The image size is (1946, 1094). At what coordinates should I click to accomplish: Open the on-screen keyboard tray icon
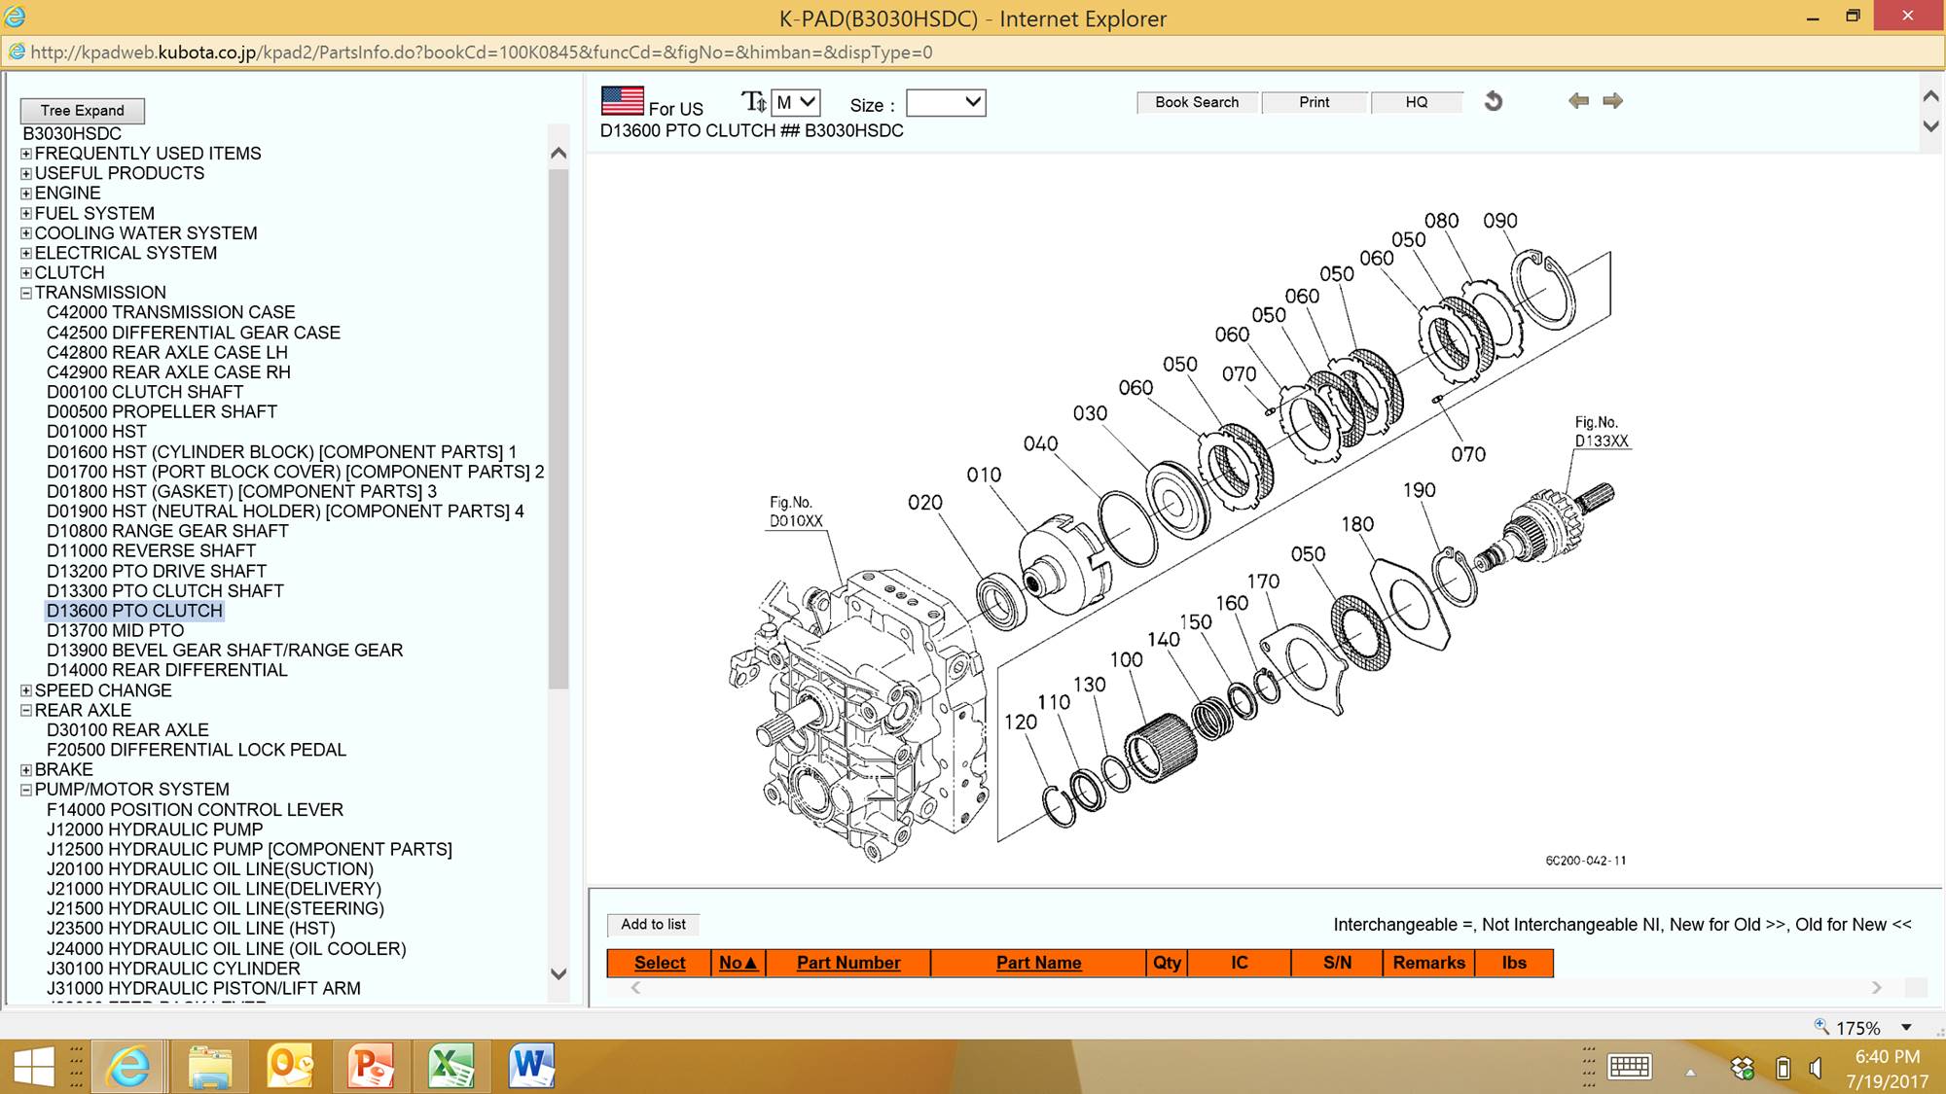1630,1068
